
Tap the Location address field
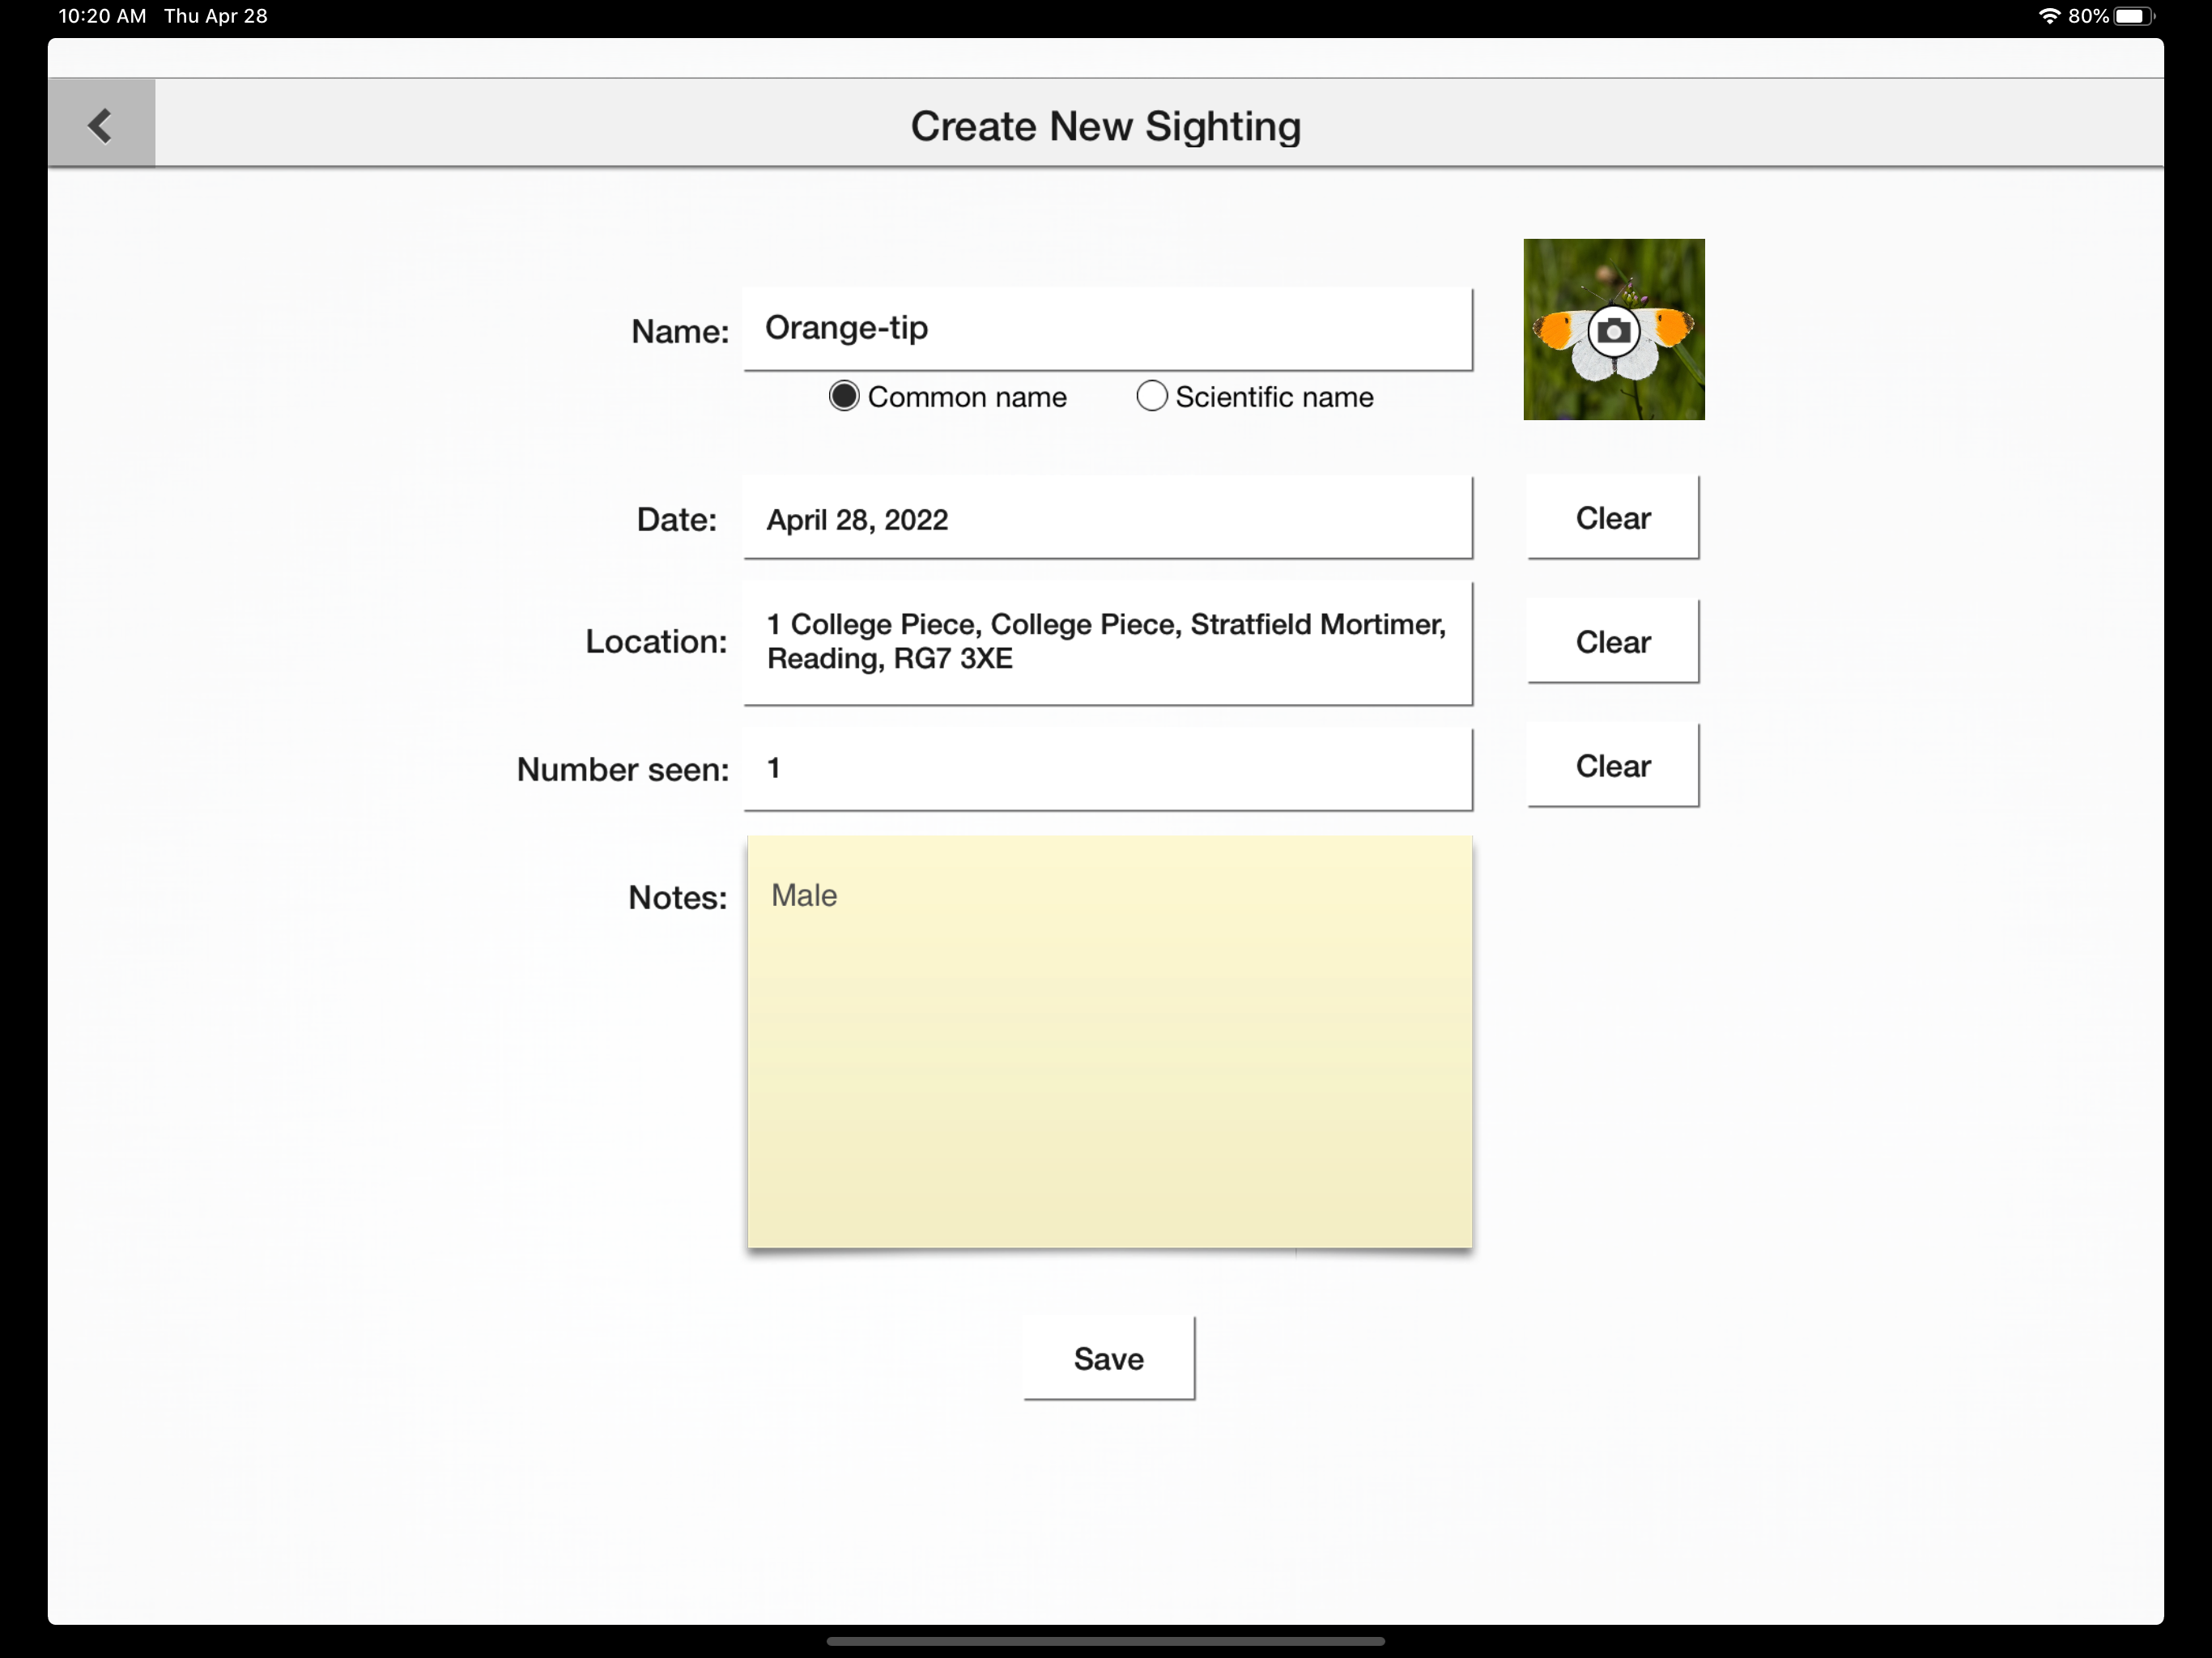pos(1107,642)
